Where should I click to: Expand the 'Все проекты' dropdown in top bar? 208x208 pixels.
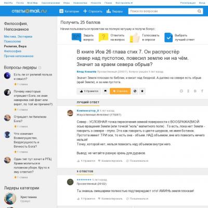pos(124,3)
